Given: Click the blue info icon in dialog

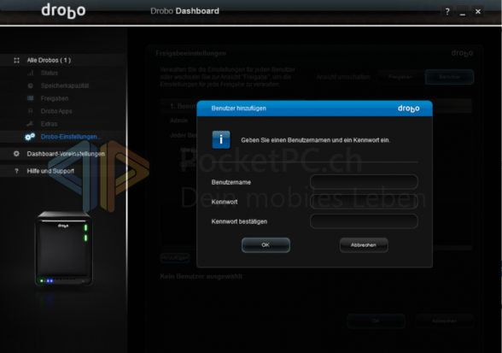Looking at the screenshot, I should pyautogui.click(x=221, y=139).
